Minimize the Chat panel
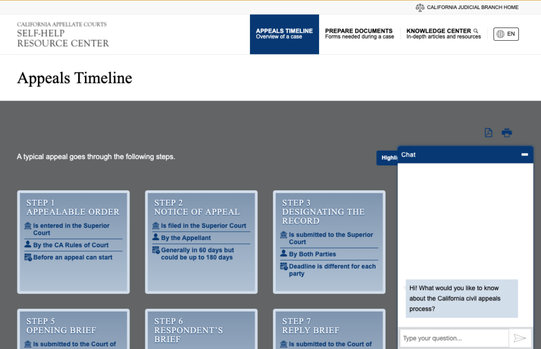This screenshot has width=541, height=349. 525,154
